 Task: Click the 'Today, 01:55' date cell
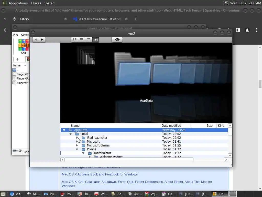pyautogui.click(x=171, y=145)
